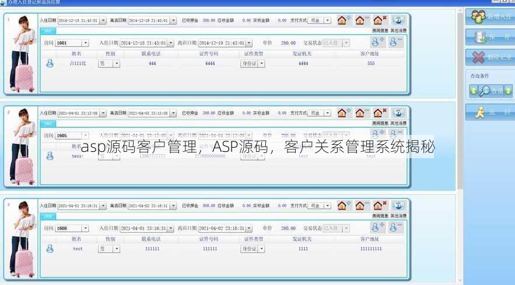The width and height of the screenshot is (515, 285).
Task: Click guest name cell 古111比
Action: pyautogui.click(x=78, y=63)
